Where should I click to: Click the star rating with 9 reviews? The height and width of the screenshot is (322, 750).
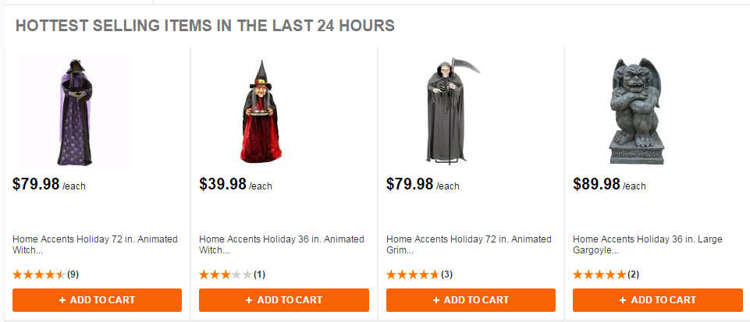tap(39, 274)
